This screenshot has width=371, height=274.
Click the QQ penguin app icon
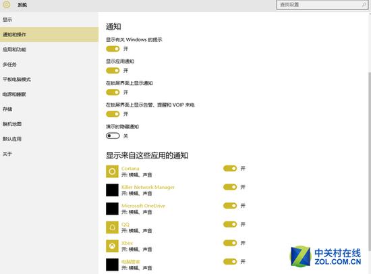112,227
